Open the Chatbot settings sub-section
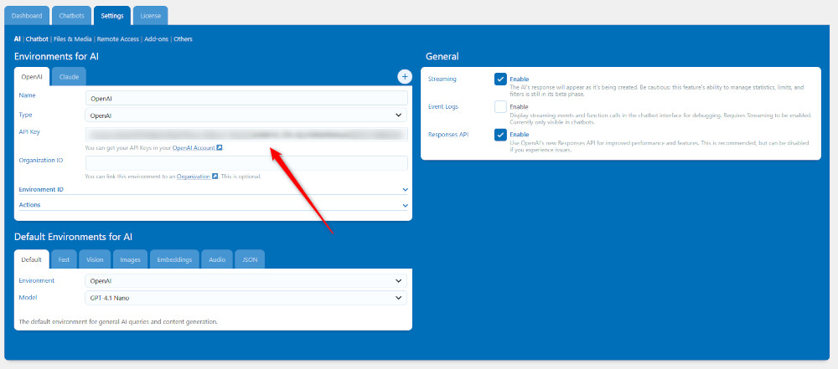This screenshot has height=369, width=838. click(x=37, y=39)
